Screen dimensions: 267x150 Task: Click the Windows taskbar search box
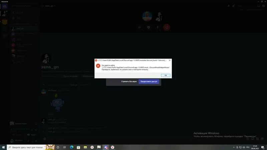tap(31, 147)
